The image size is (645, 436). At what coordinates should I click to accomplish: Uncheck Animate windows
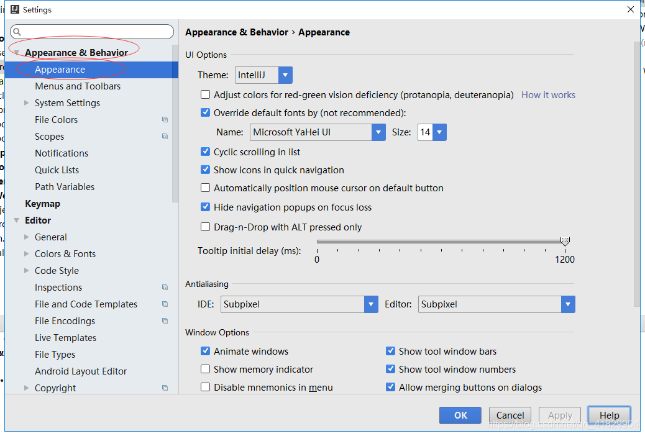pos(205,351)
